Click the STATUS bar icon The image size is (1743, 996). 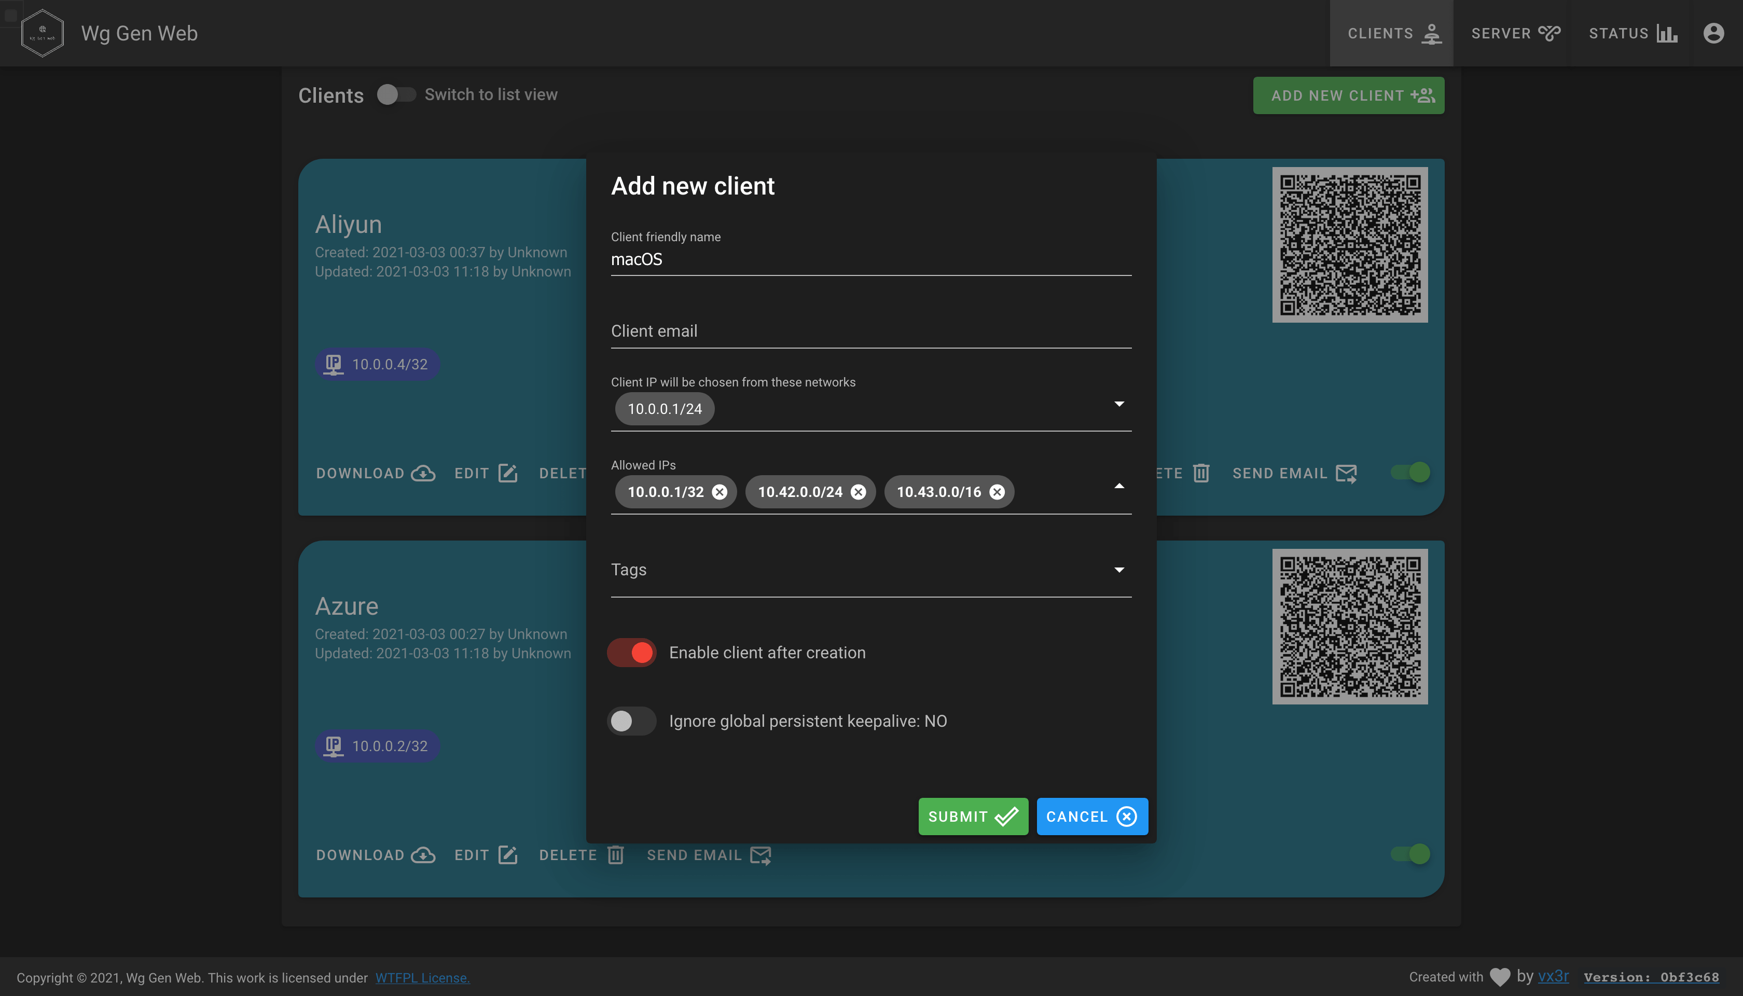click(1666, 32)
